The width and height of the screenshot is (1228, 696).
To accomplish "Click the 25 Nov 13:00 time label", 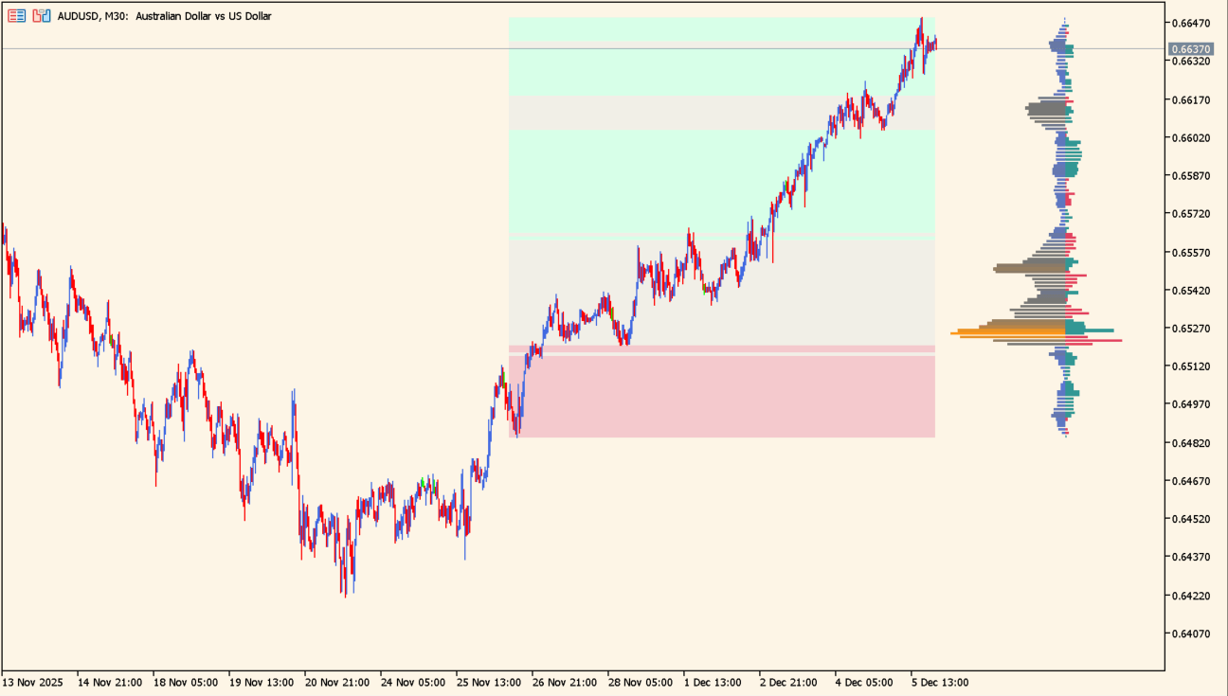I will point(489,682).
